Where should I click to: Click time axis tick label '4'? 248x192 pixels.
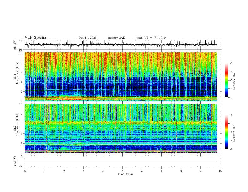pyautogui.click(x=103, y=171)
